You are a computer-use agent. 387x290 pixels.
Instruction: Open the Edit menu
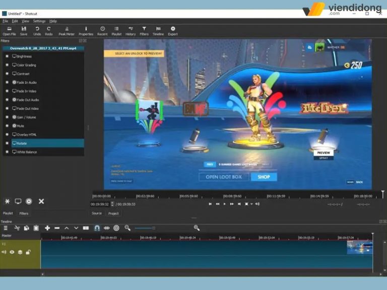click(x=15, y=21)
